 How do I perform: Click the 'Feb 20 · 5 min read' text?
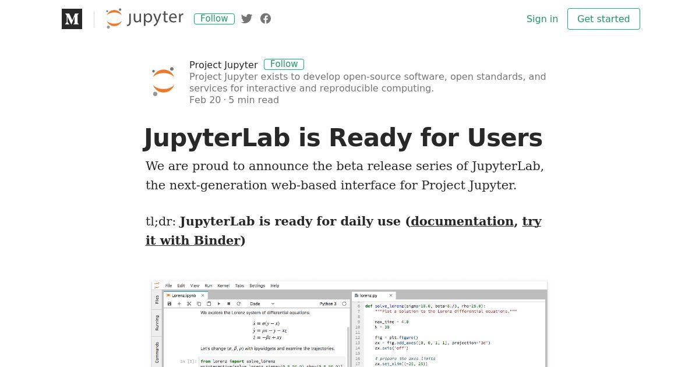[234, 100]
